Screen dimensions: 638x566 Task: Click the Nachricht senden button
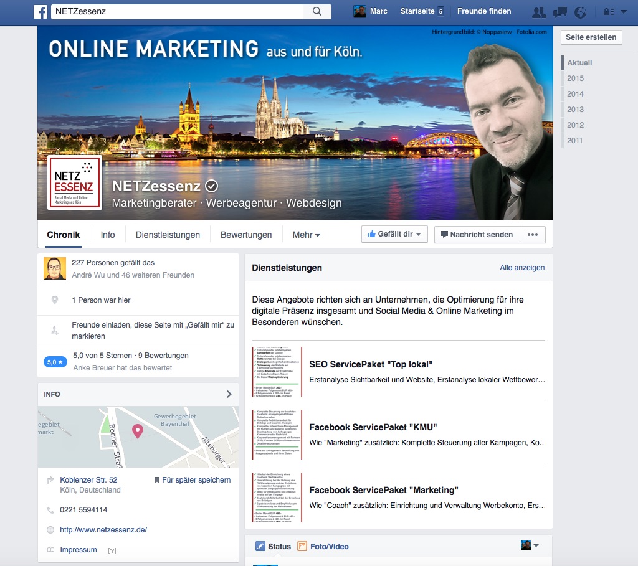477,235
